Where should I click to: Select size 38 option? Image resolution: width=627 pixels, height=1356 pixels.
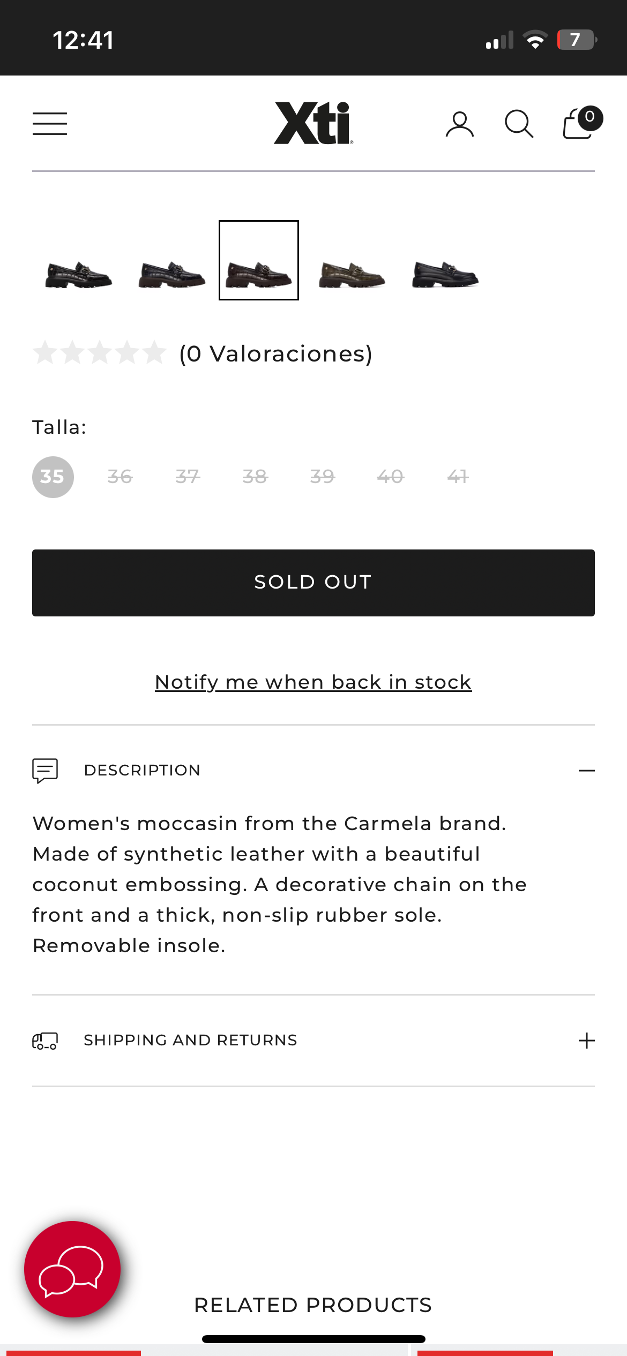[255, 477]
